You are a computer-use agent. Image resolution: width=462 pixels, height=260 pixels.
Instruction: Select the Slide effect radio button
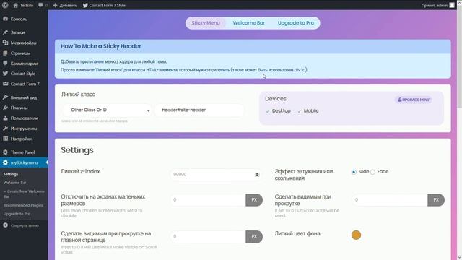click(354, 172)
